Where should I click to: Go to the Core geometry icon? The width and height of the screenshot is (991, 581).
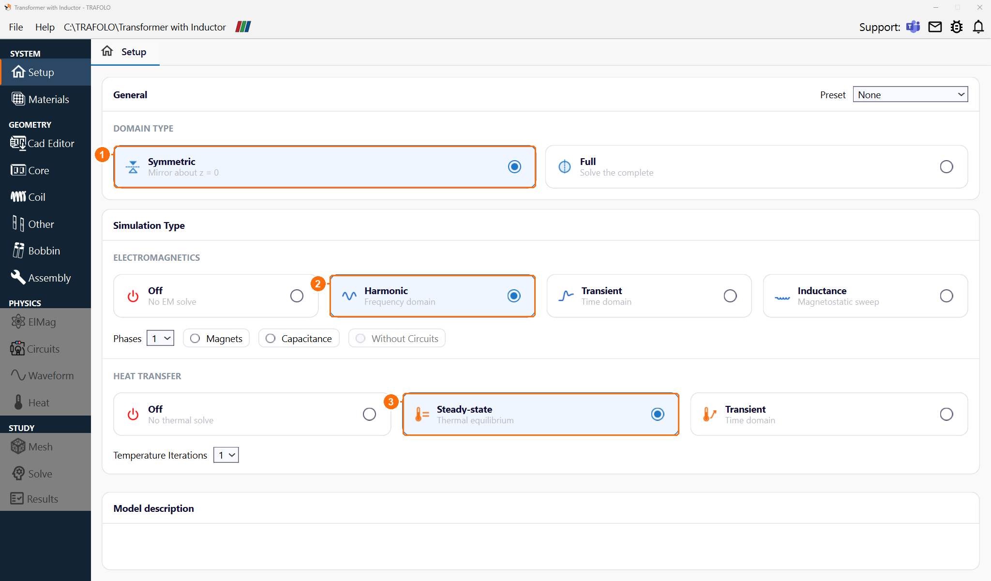18,170
